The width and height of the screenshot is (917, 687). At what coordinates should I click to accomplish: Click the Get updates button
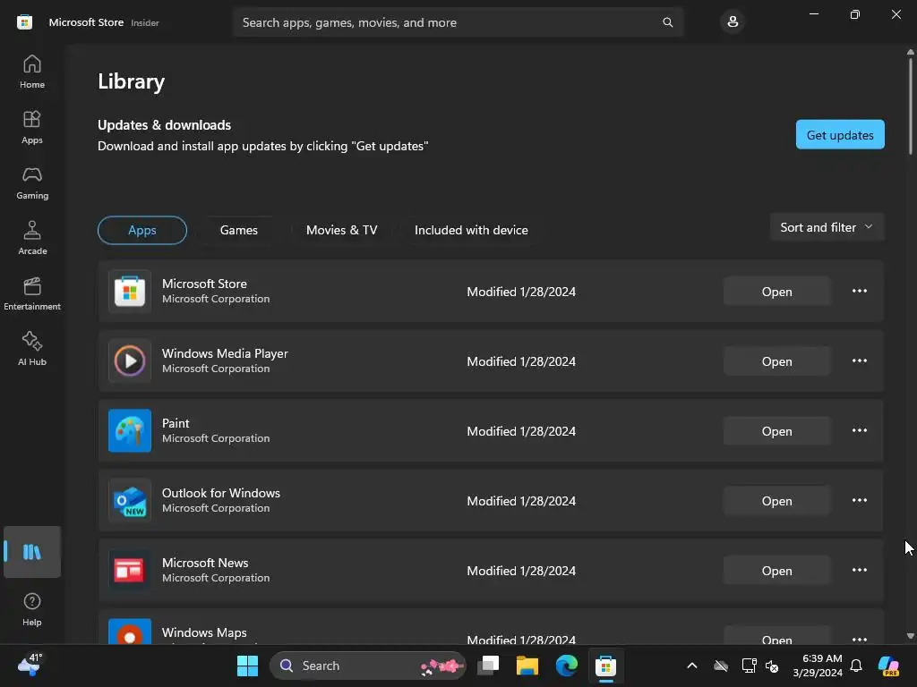click(x=840, y=135)
